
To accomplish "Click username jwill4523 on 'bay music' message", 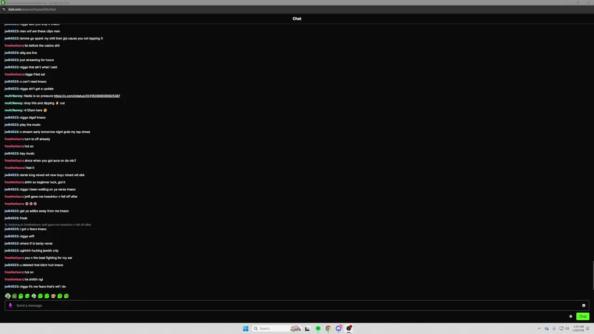I will click(x=12, y=154).
